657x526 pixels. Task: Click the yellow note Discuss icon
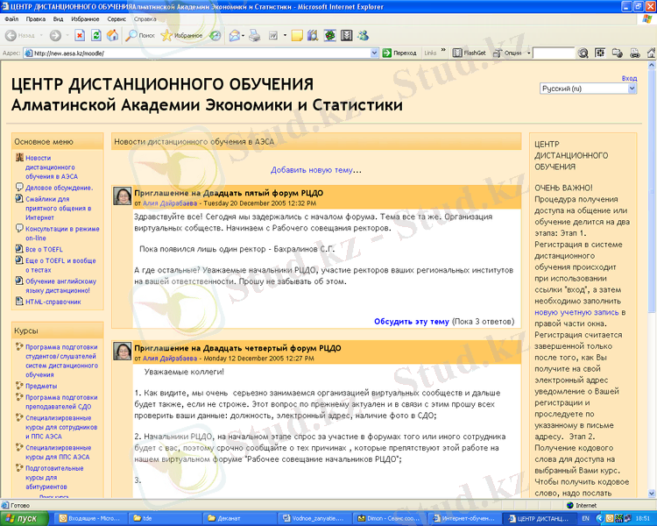click(297, 36)
